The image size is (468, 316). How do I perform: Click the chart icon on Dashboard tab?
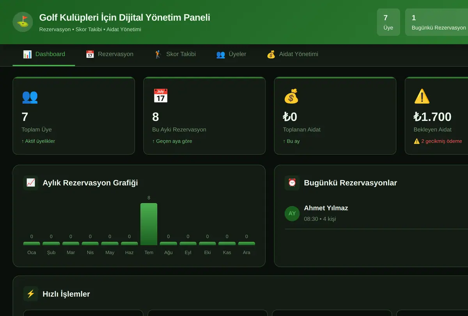click(x=27, y=54)
